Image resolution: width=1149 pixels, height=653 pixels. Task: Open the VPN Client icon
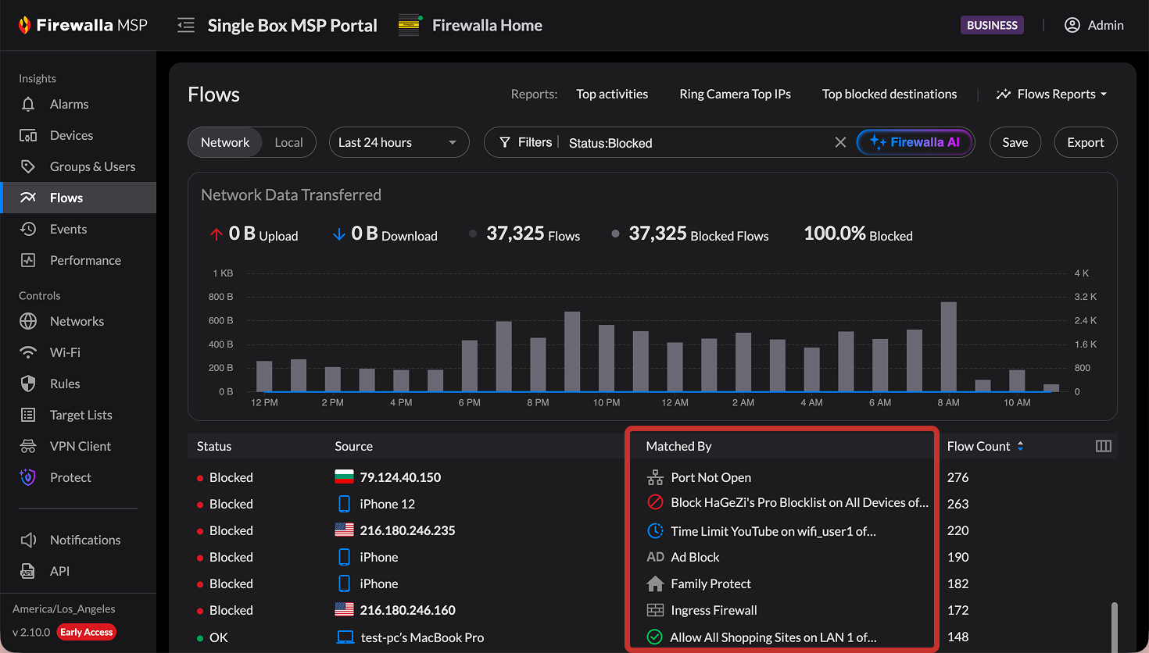pos(28,446)
